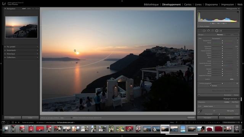Expand the Historique panel

[x=5, y=54]
